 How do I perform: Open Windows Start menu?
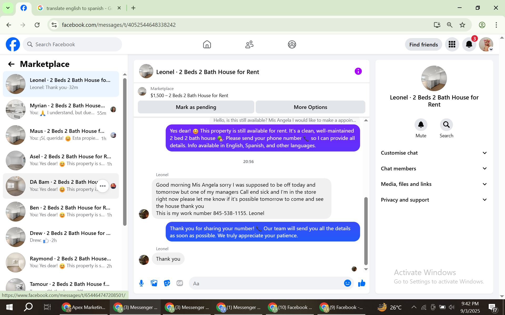point(9,307)
